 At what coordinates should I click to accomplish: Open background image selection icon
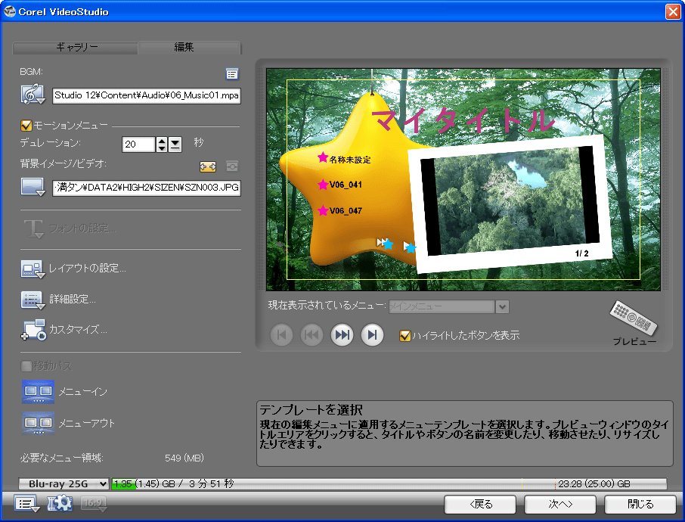coord(33,187)
